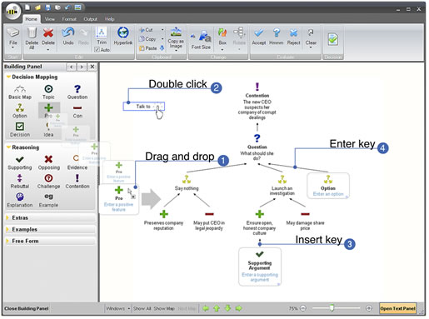The width and height of the screenshot is (429, 319).
Task: Select the Hyperlink globe icon
Action: [x=122, y=32]
